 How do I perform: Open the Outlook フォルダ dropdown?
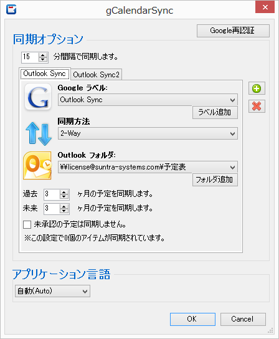(148, 167)
